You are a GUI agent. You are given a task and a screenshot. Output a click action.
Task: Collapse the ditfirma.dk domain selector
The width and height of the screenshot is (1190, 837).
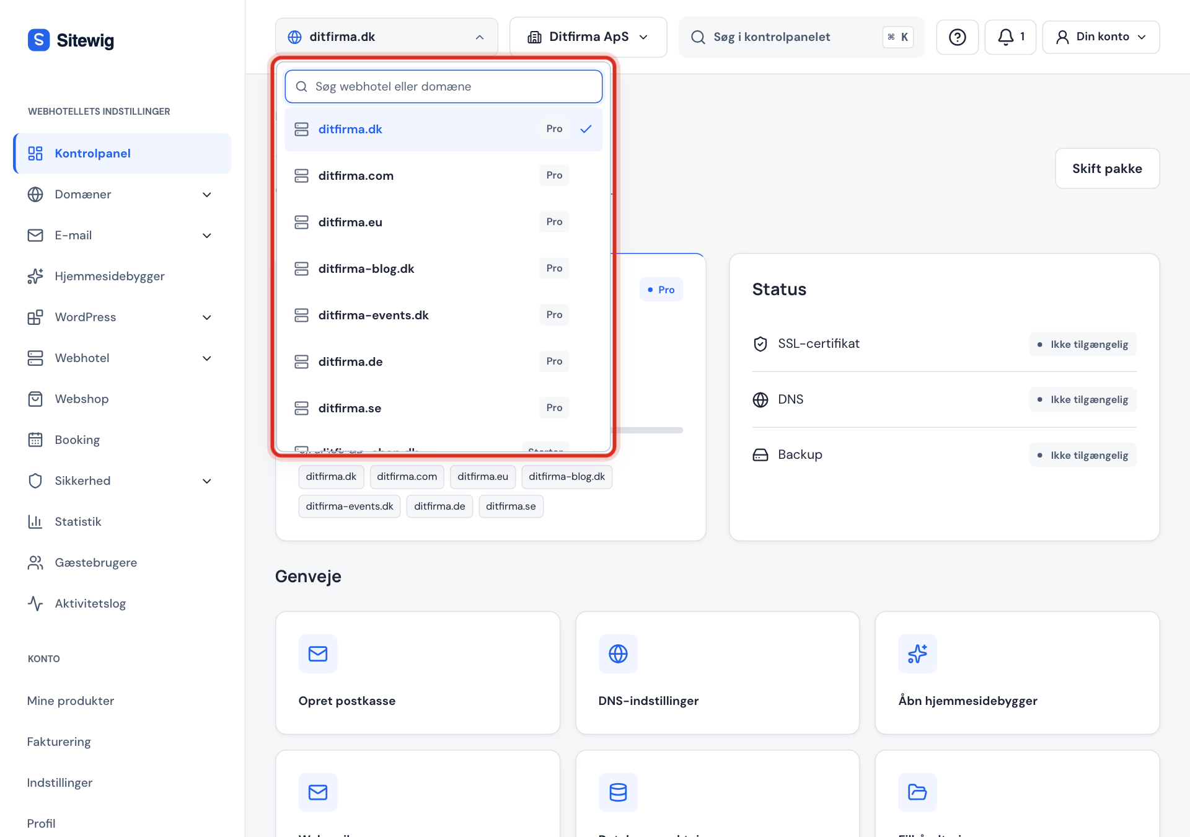pyautogui.click(x=386, y=37)
